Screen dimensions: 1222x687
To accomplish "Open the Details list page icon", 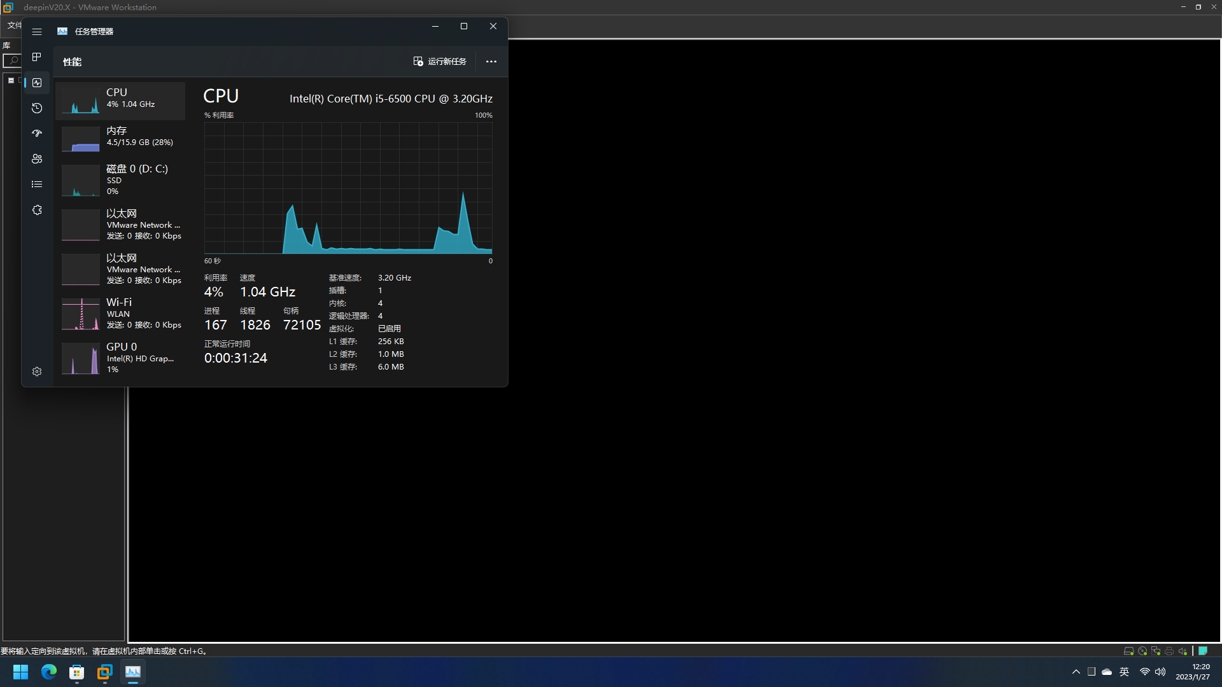I will 37,184.
